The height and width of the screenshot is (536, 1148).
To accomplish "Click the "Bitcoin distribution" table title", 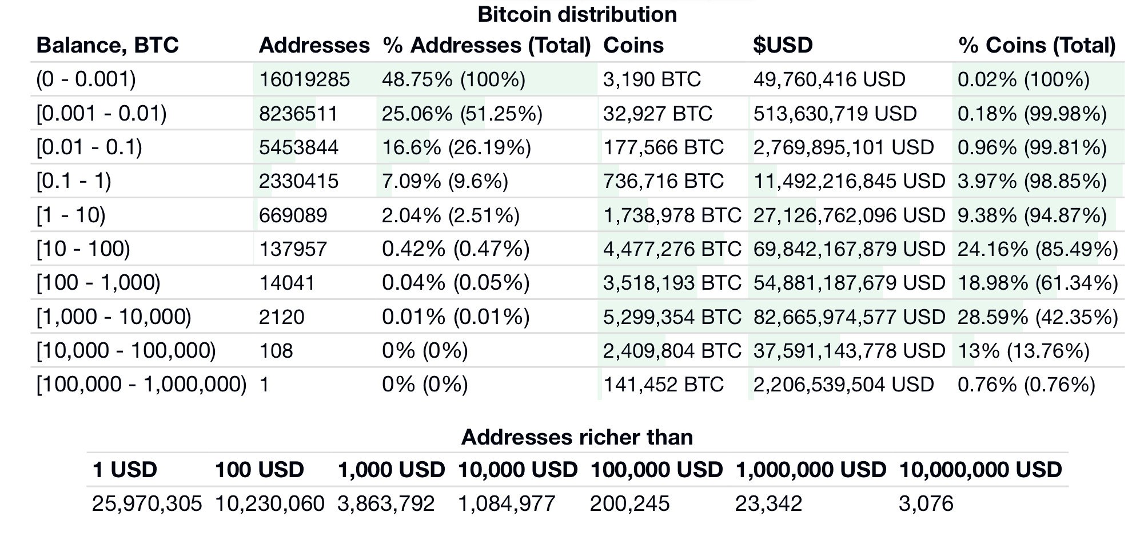I will [x=577, y=14].
